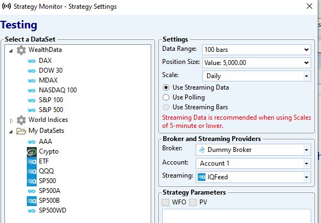Collapse the WealthData tree node

pos(11,51)
